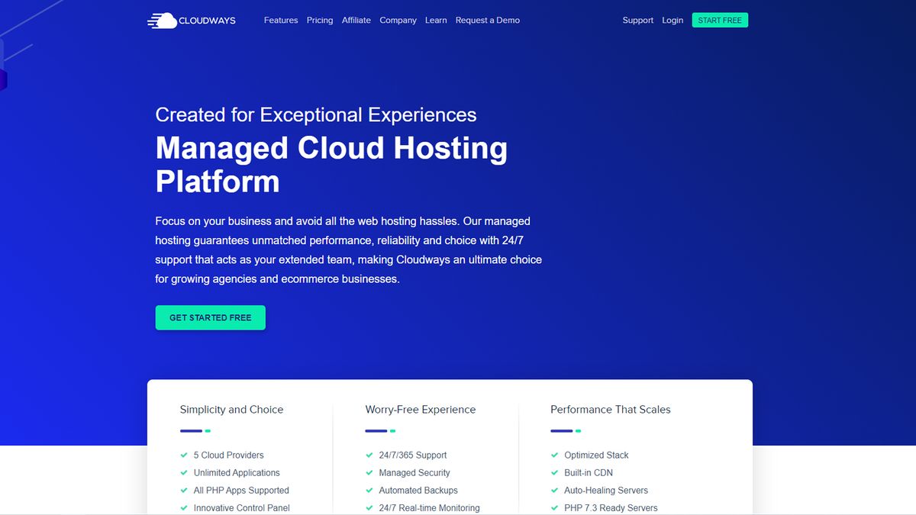Click the checkmark beside All PHP Apps Supported
Screen dimensions: 916x515
(x=184, y=490)
